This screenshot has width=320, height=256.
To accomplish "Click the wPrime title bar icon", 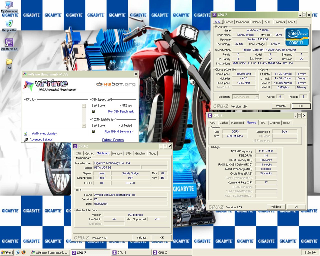I will pos(25,74).
